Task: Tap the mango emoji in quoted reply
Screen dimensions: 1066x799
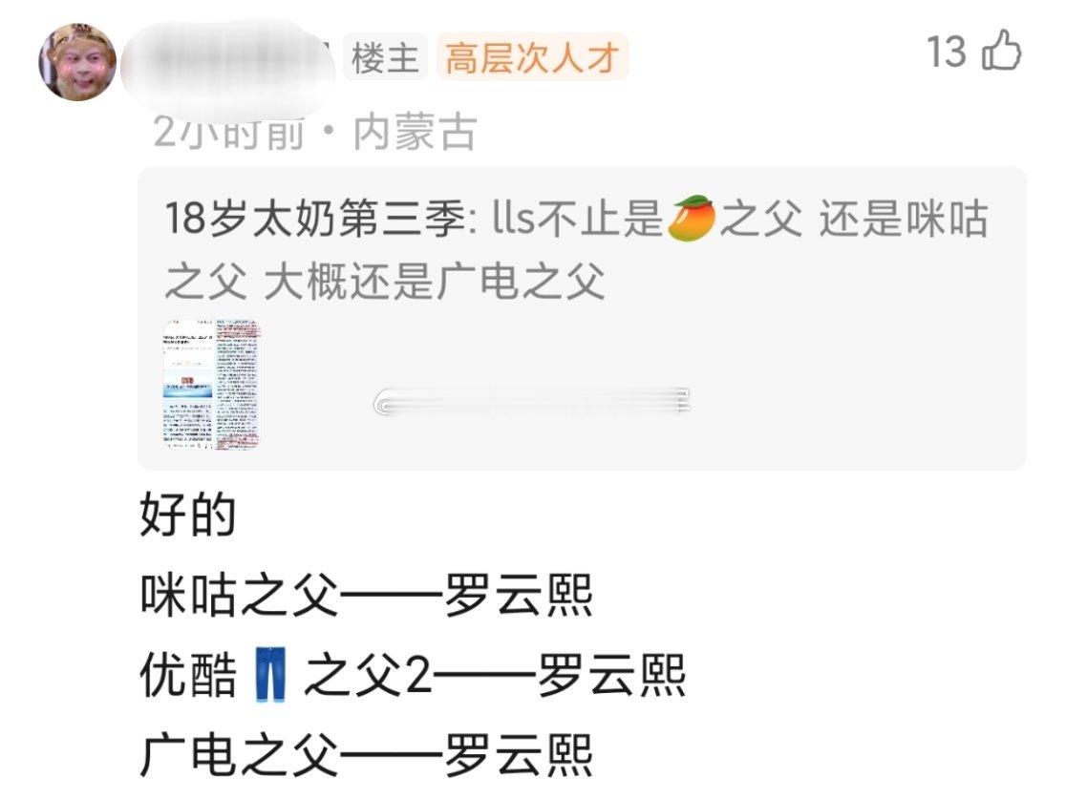Action: (691, 218)
